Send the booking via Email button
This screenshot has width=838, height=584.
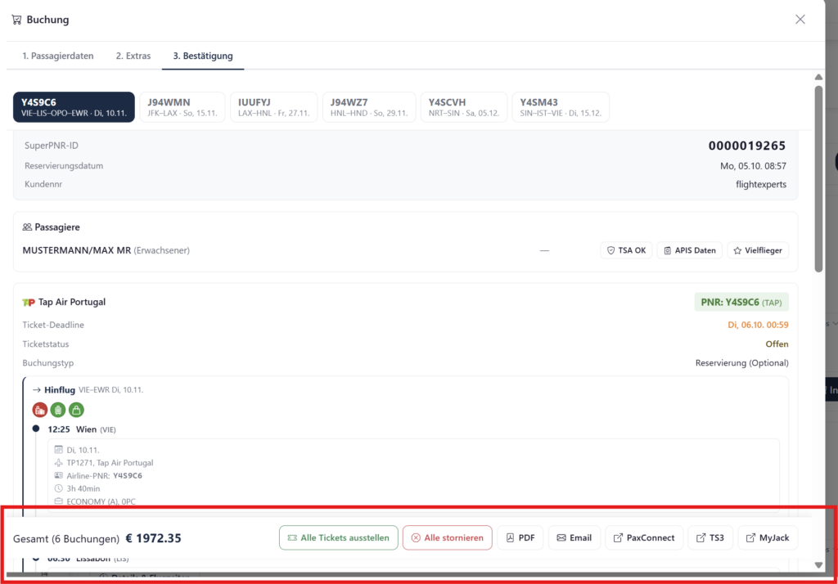click(574, 537)
